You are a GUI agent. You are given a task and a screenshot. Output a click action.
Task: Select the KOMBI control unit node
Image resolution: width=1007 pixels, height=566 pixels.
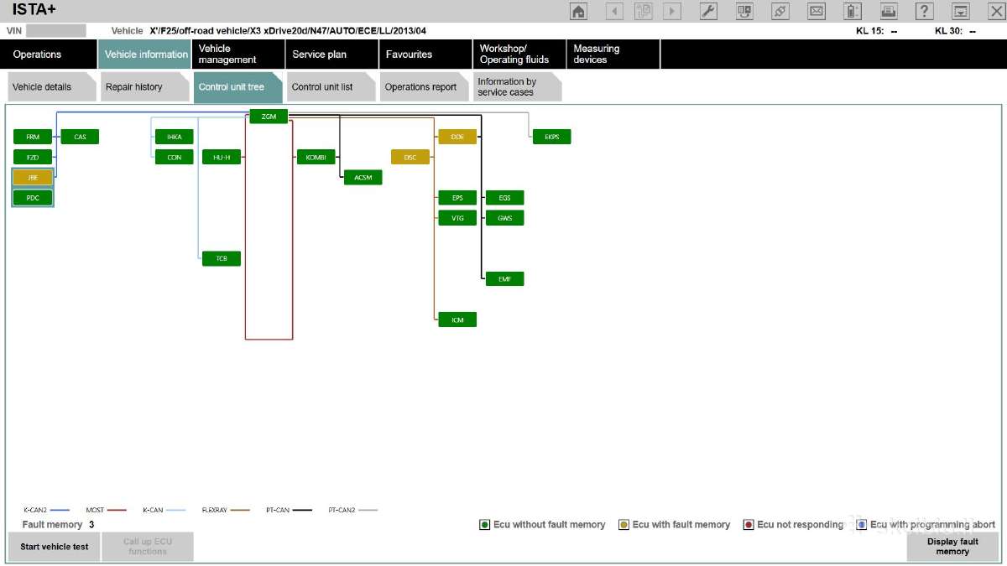316,157
